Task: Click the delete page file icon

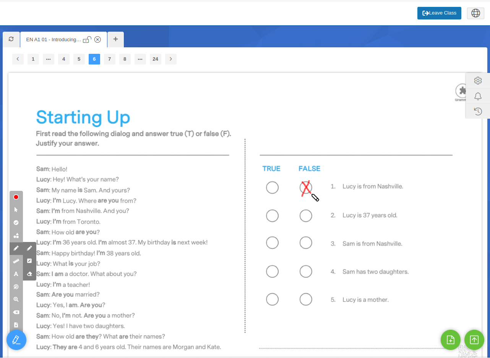Action: [16, 325]
